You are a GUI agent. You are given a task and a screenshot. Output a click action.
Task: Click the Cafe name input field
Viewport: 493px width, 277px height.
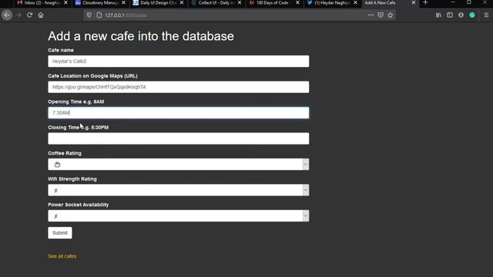click(x=178, y=62)
